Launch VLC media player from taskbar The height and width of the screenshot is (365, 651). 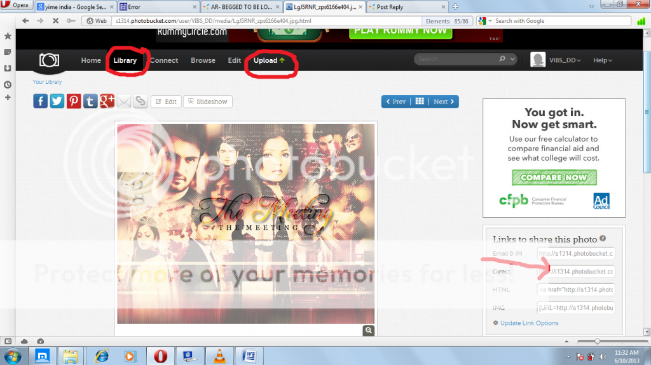tap(219, 355)
